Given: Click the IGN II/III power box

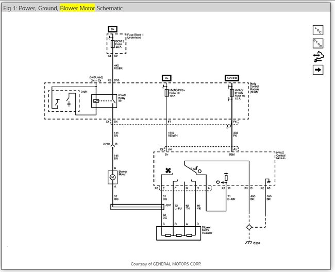Looking at the screenshot, I should point(232,78).
